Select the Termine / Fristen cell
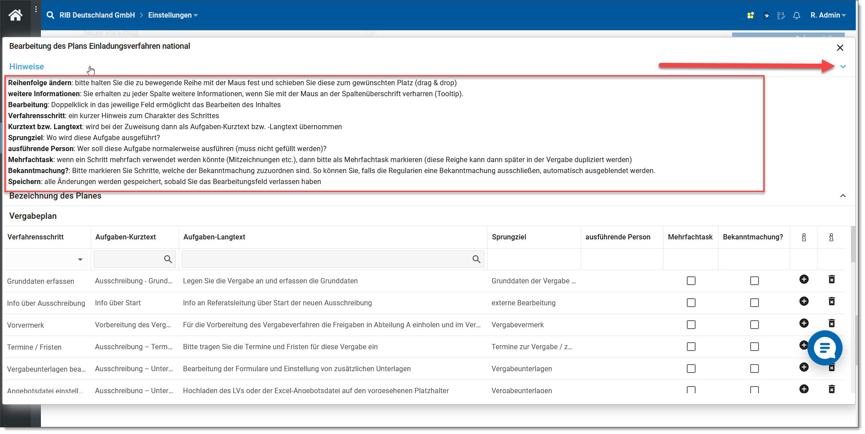Screen dimensions: 865x434 pos(34,347)
